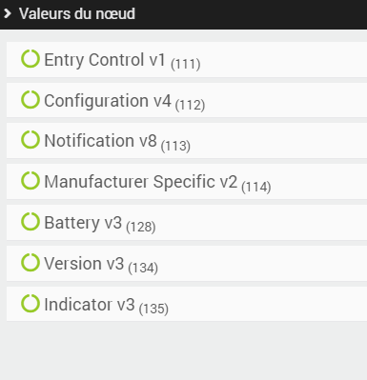Open the Manufacturer Specific v2 entry
This screenshot has height=380, width=367.
point(187,182)
